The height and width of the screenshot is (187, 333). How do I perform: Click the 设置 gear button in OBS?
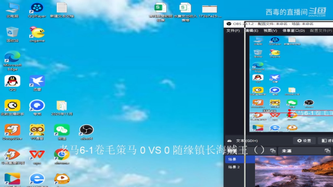point(304,140)
